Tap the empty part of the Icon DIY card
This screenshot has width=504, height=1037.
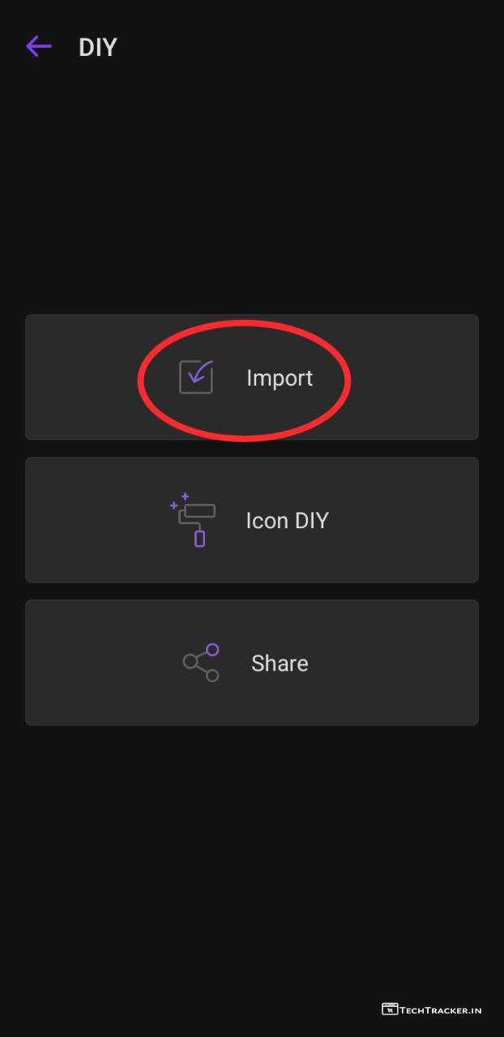point(413,520)
